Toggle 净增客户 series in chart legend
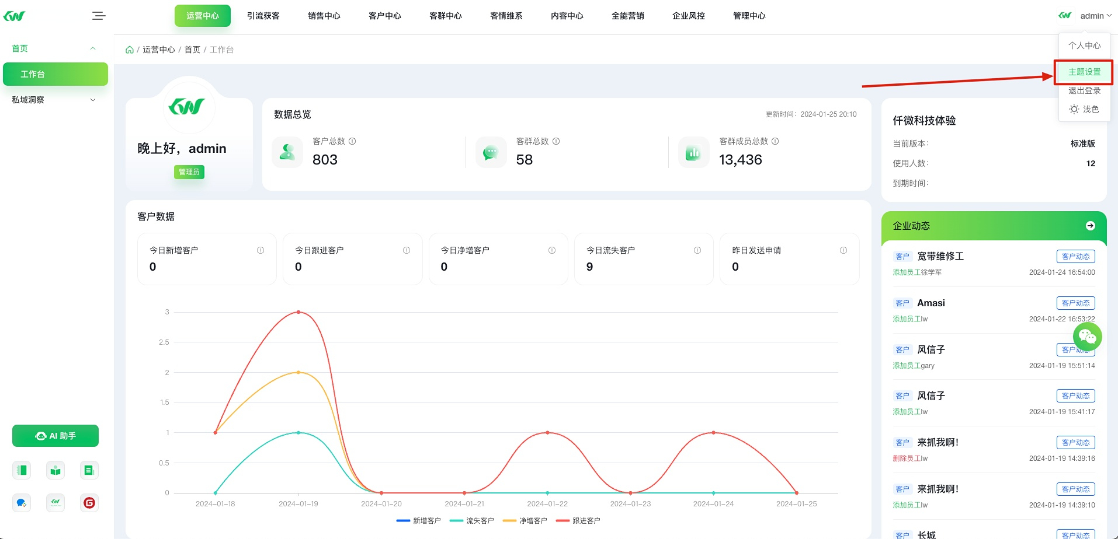 525,520
